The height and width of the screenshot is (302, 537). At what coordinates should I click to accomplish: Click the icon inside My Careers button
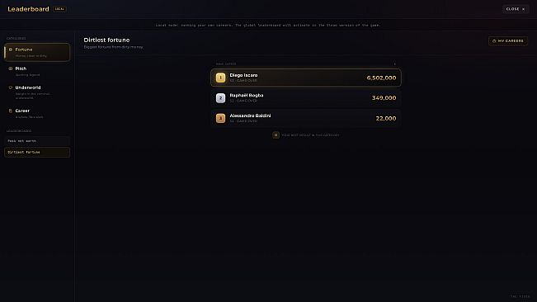tap(494, 41)
